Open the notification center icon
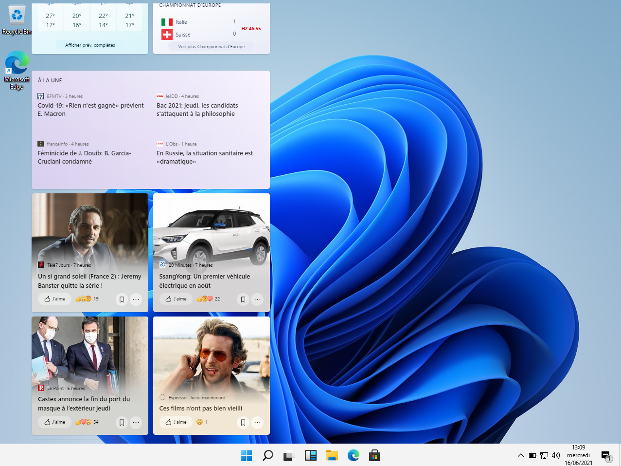The width and height of the screenshot is (621, 466). [606, 456]
